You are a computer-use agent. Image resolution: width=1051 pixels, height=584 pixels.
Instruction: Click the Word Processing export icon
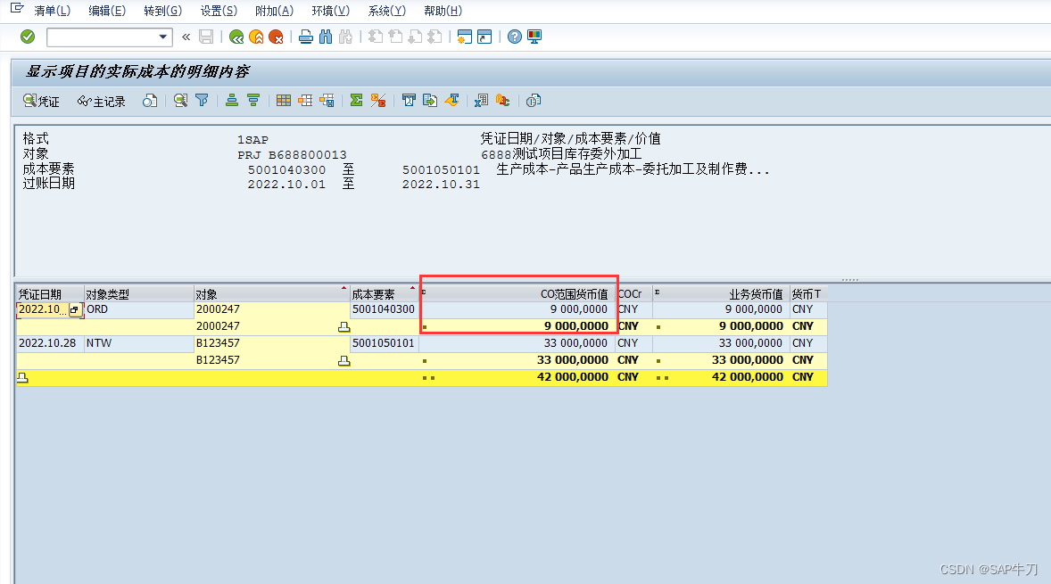(409, 101)
